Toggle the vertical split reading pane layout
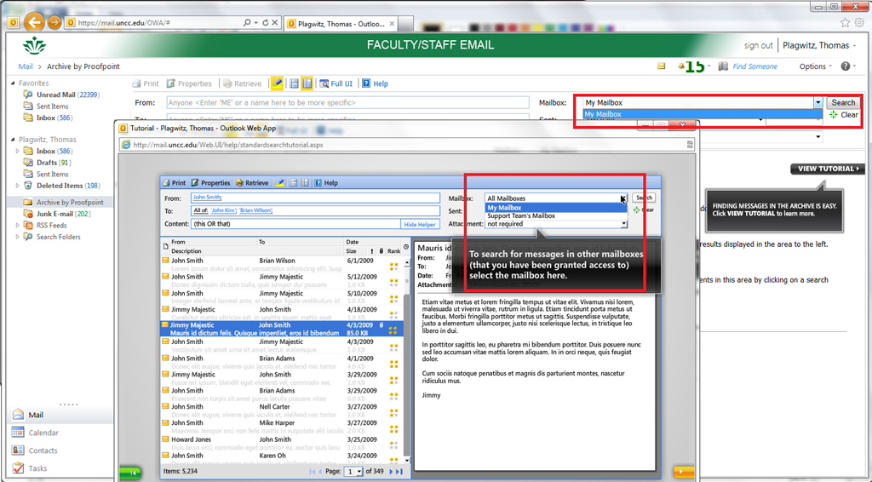 tap(307, 83)
